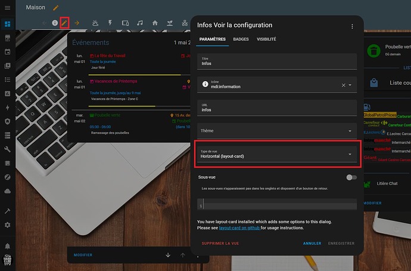Open the sidebar hamburger menu
The width and height of the screenshot is (411, 271).
click(7, 8)
